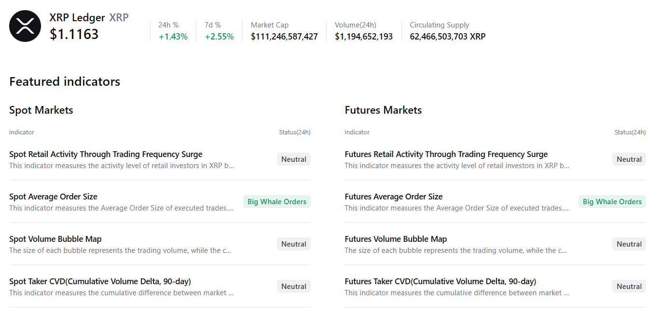Click the Volume(24h) label
This screenshot has height=315, width=661.
pyautogui.click(x=356, y=25)
